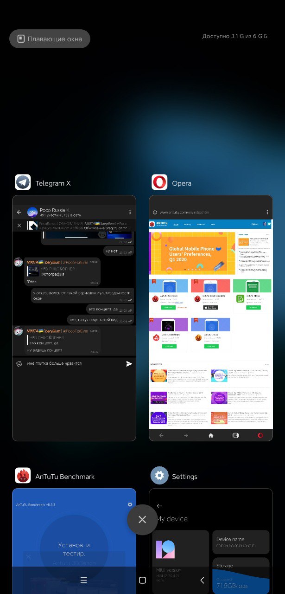The height and width of the screenshot is (594, 285).
Task: Tap the navigation bar home square
Action: pyautogui.click(x=142, y=580)
